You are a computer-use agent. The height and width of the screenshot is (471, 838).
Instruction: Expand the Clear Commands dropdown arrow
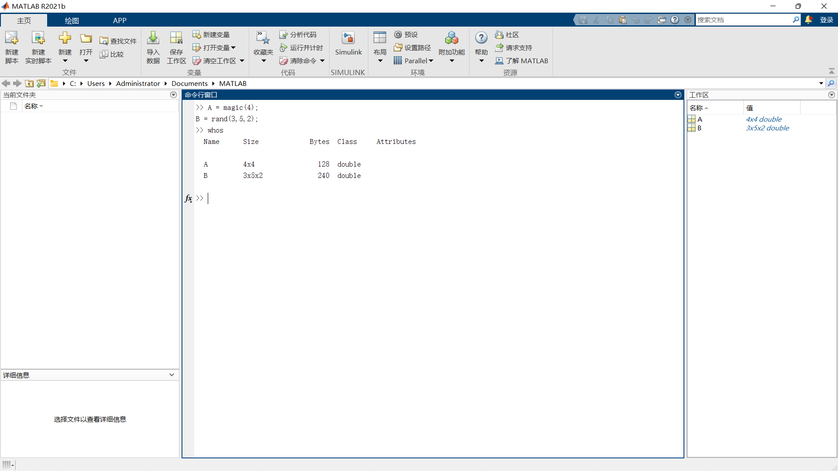click(x=323, y=61)
